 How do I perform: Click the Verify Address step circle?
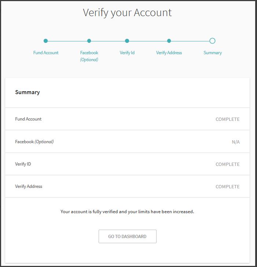tap(169, 41)
